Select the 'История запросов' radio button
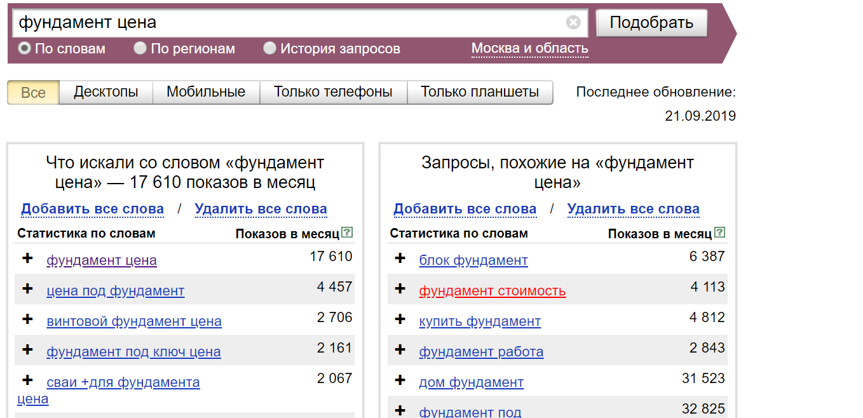The width and height of the screenshot is (863, 418). coord(269,48)
